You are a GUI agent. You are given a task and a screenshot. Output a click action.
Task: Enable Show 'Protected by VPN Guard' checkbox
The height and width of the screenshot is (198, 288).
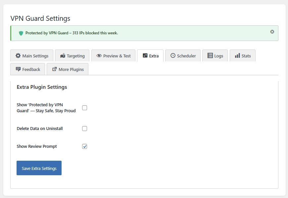[x=84, y=108]
